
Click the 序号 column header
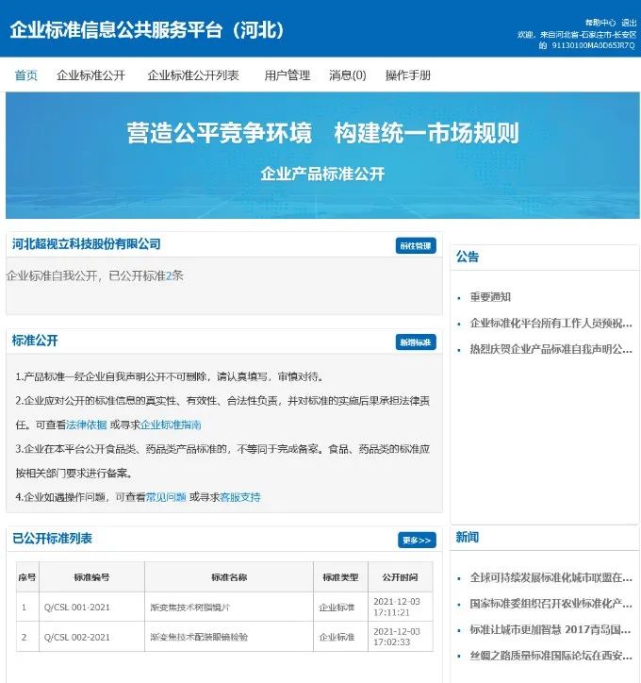point(27,577)
